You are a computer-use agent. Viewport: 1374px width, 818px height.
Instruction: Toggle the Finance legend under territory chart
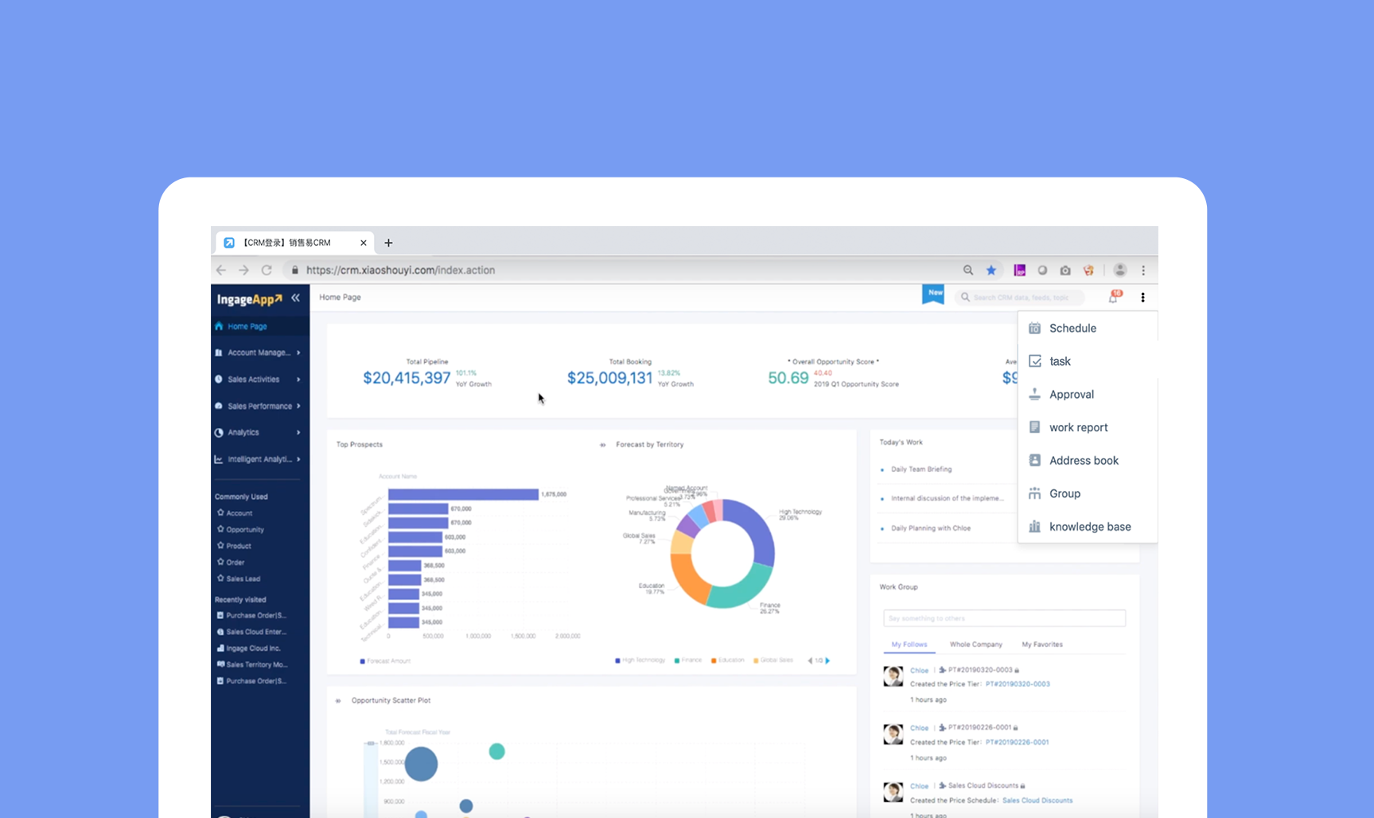(x=686, y=660)
